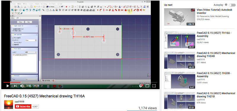Open FreeCAD 0.15 TH16A - Assembly title
This screenshot has width=237, height=111.
[x=214, y=35]
